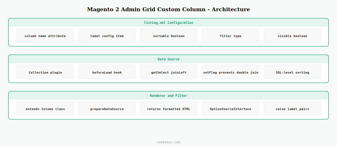Click the 'getSelect joinLeft' box
This screenshot has width=337, height=146.
point(169,72)
